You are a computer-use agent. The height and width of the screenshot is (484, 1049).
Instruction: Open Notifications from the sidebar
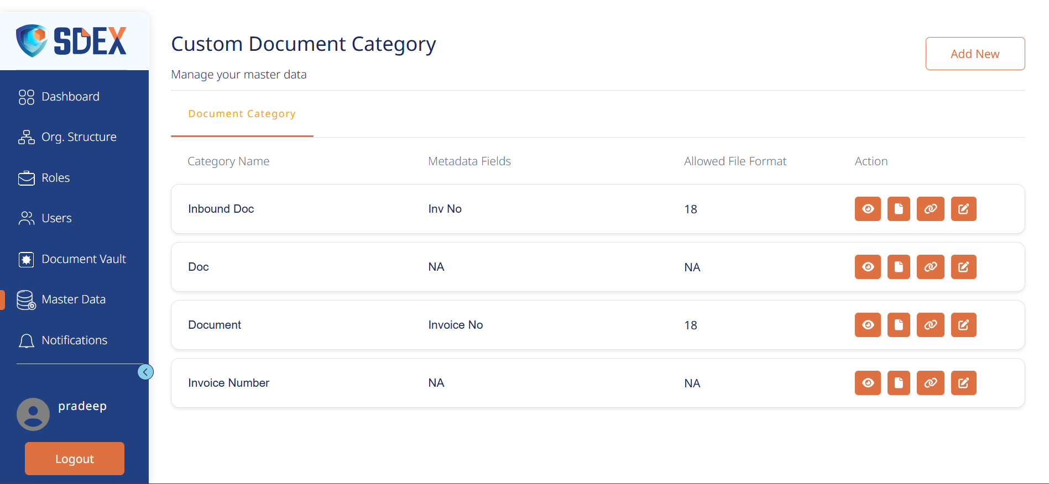click(x=74, y=340)
